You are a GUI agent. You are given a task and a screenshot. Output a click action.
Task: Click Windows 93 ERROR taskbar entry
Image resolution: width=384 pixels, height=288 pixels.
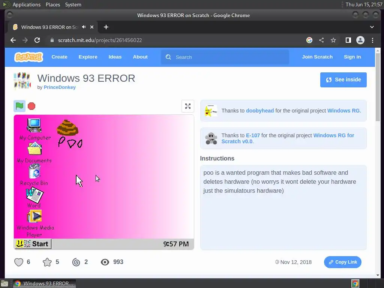44,283
